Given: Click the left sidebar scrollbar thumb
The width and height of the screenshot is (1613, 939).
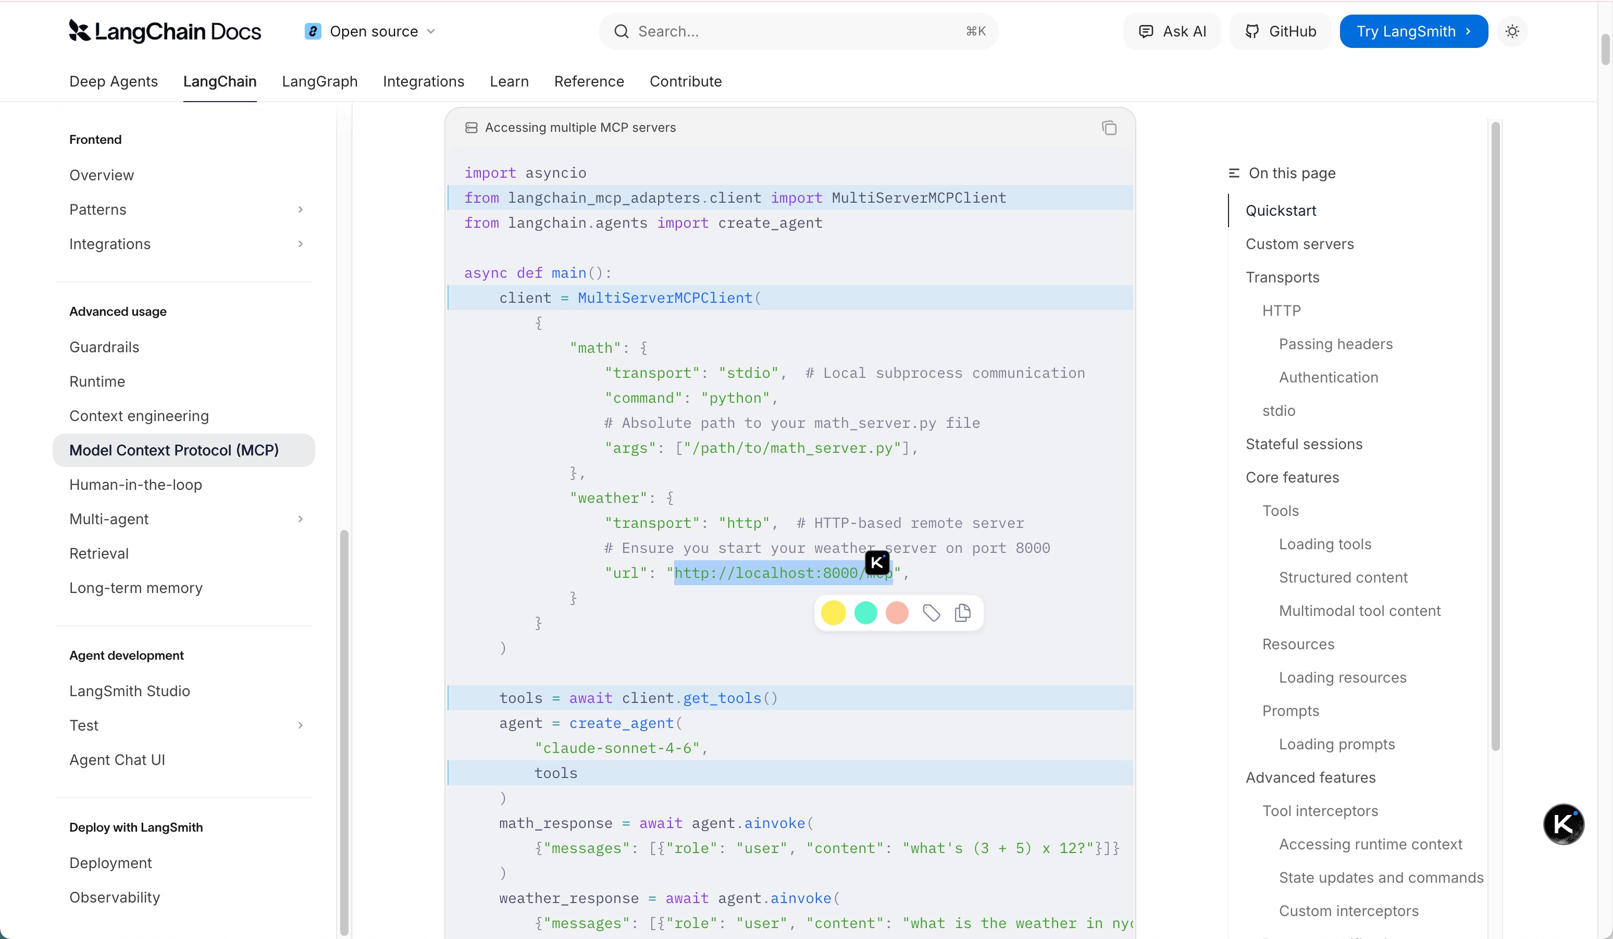Looking at the screenshot, I should pyautogui.click(x=344, y=733).
